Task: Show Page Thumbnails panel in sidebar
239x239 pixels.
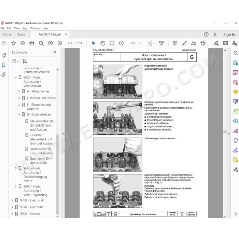Action: [4, 55]
